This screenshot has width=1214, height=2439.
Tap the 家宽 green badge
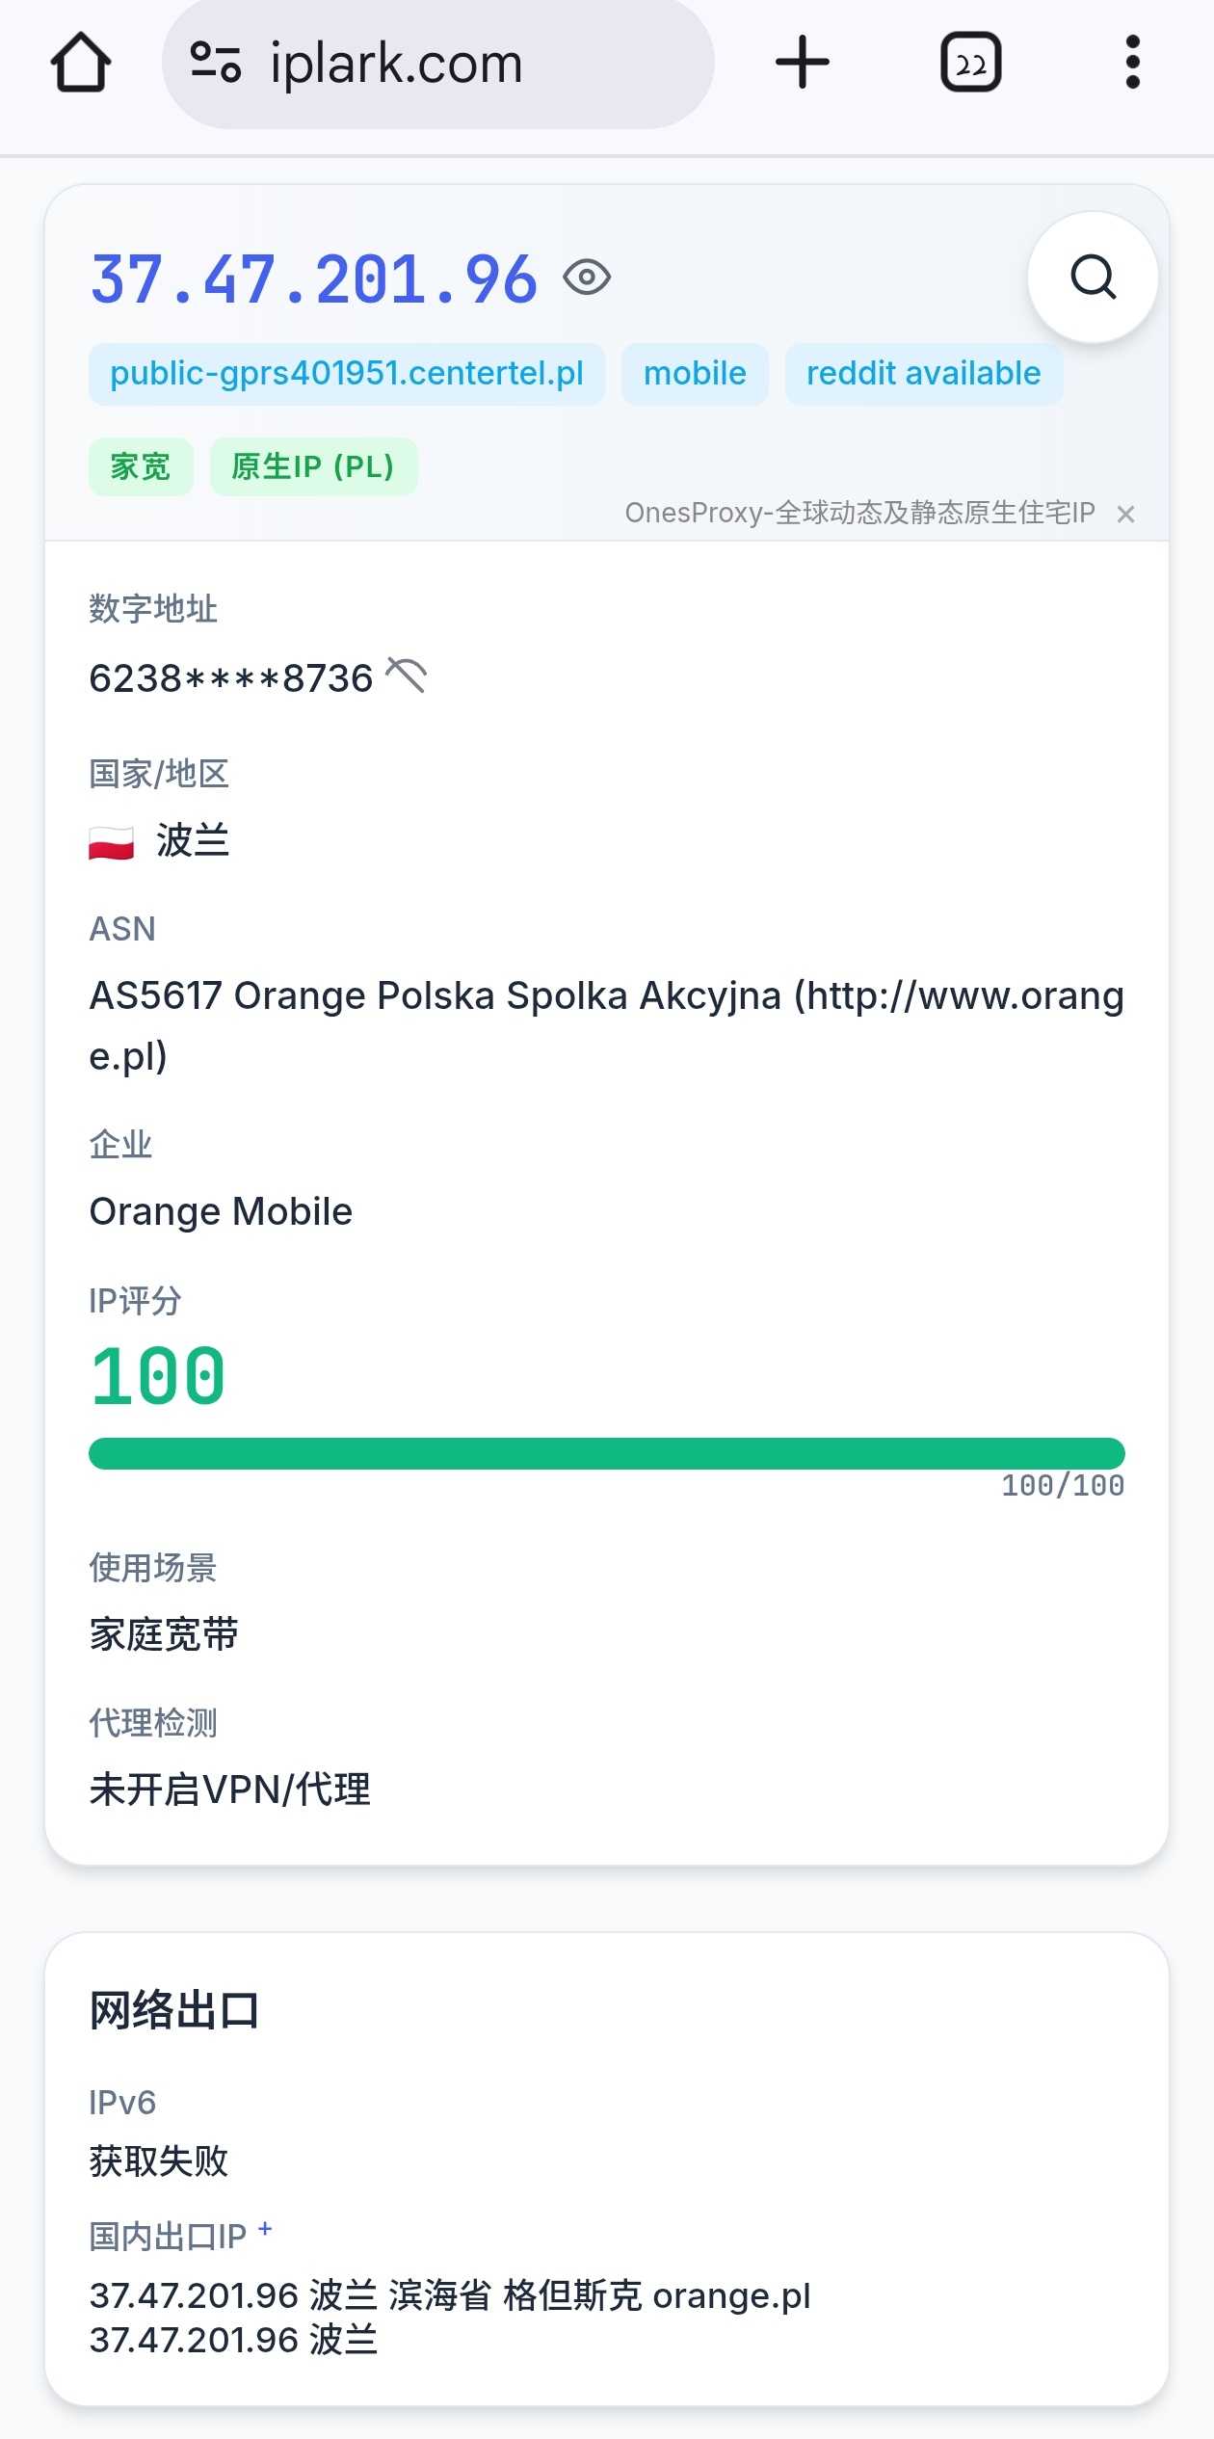(x=141, y=467)
